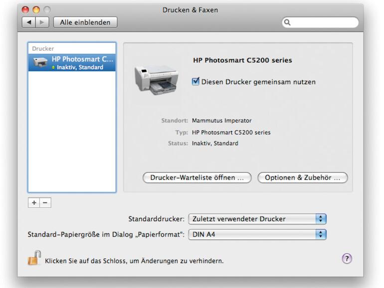Viewport: 384px width, 288px height.
Task: Click 'Drucker-Warteliste öffnen …' button
Action: pos(196,178)
